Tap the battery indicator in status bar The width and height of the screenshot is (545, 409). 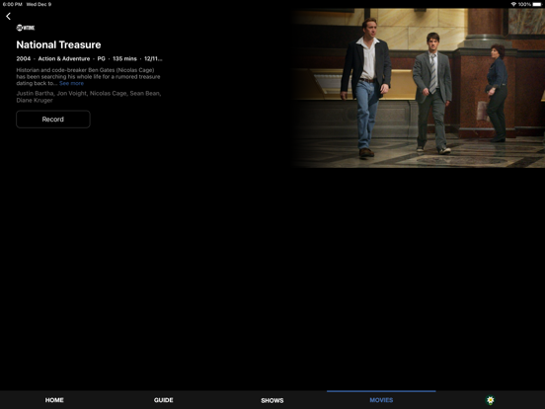tap(537, 4)
